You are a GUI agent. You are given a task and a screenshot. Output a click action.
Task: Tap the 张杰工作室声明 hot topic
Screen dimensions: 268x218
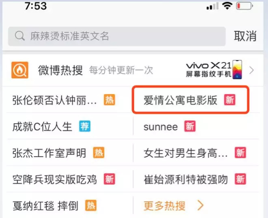click(49, 153)
